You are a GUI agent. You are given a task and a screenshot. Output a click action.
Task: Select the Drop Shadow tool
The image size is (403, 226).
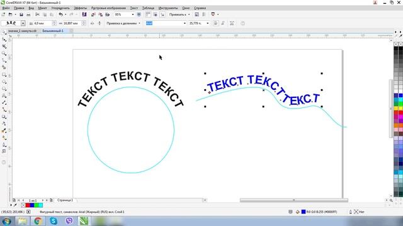click(x=4, y=117)
